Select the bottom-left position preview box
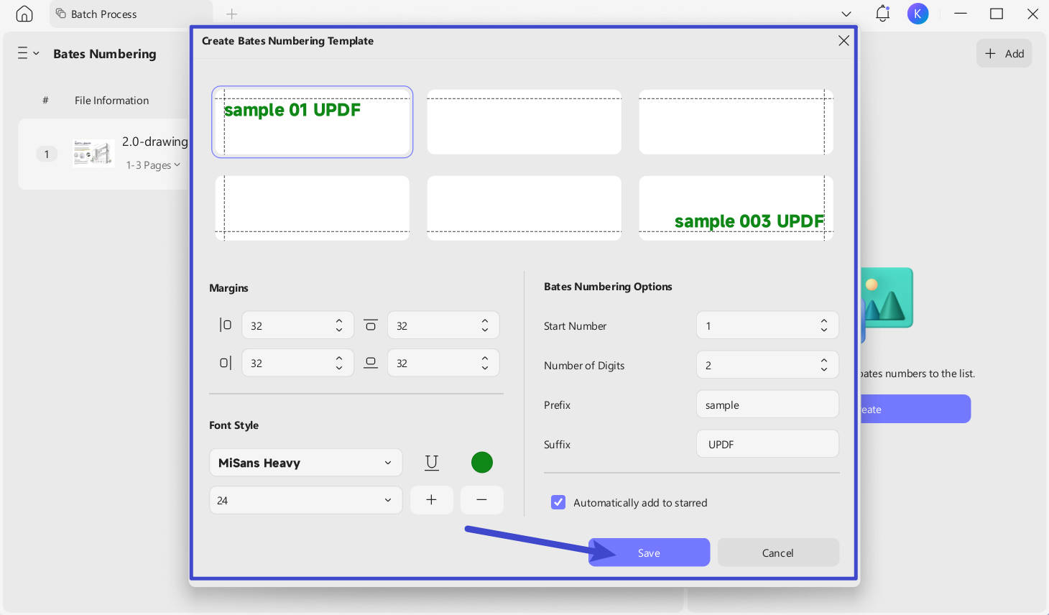Image resolution: width=1049 pixels, height=615 pixels. pos(313,208)
